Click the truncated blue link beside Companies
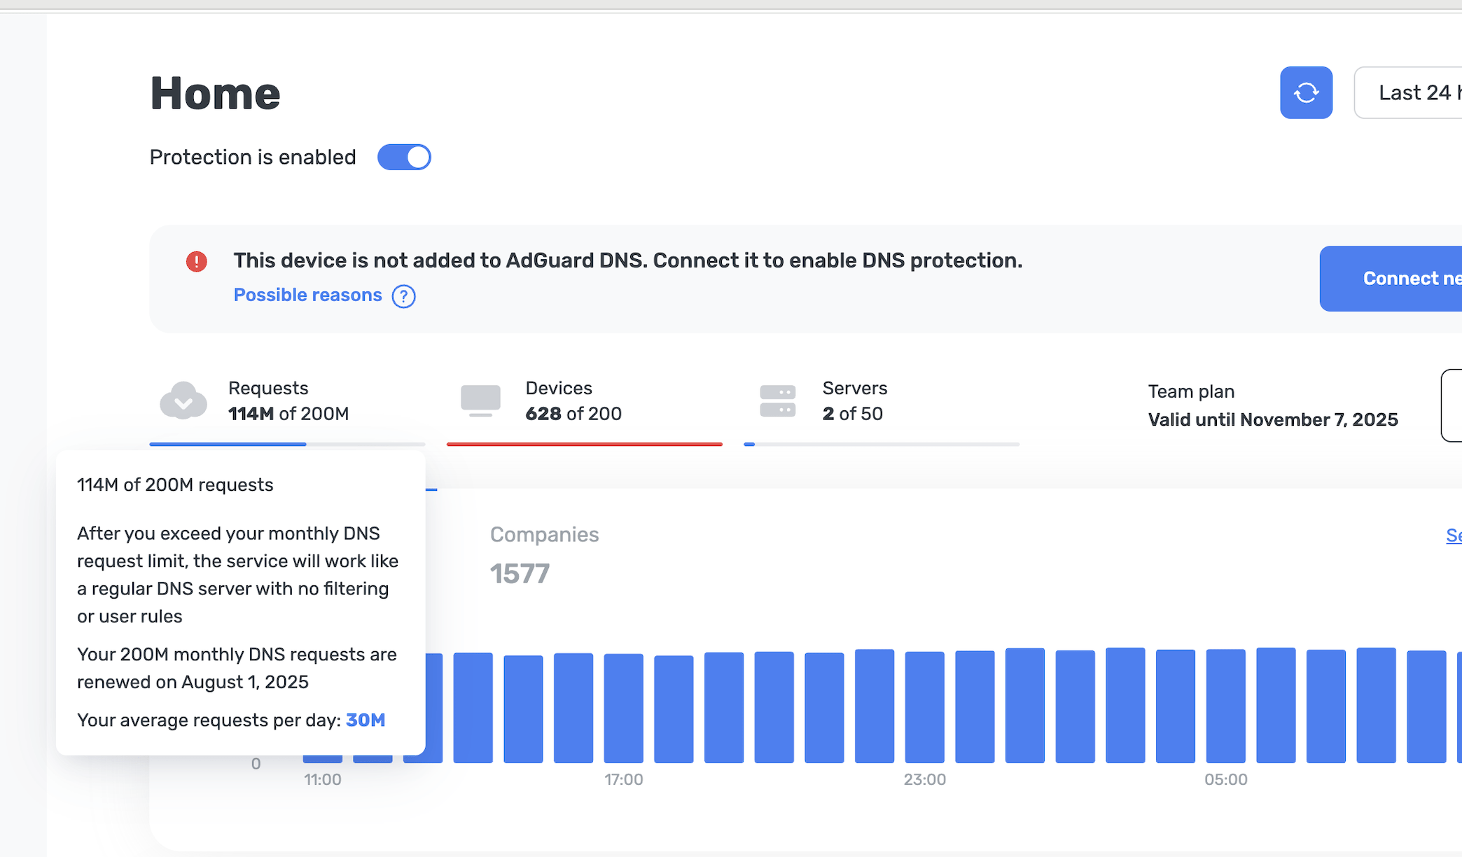Viewport: 1462px width, 857px height. pyautogui.click(x=1453, y=536)
